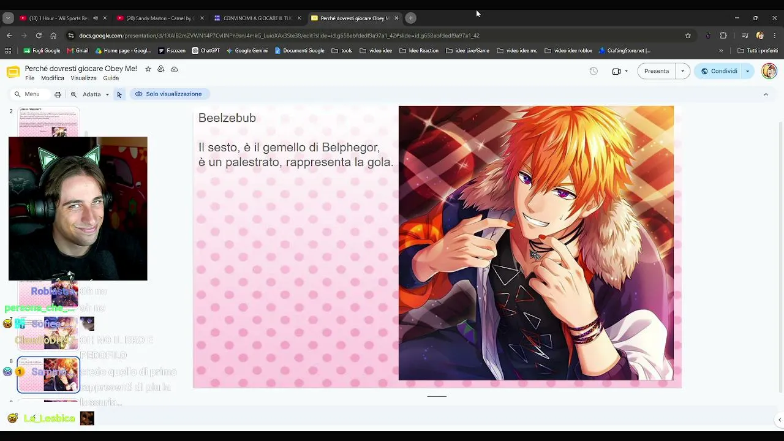Go forward in browser
784x441 pixels.
point(24,36)
